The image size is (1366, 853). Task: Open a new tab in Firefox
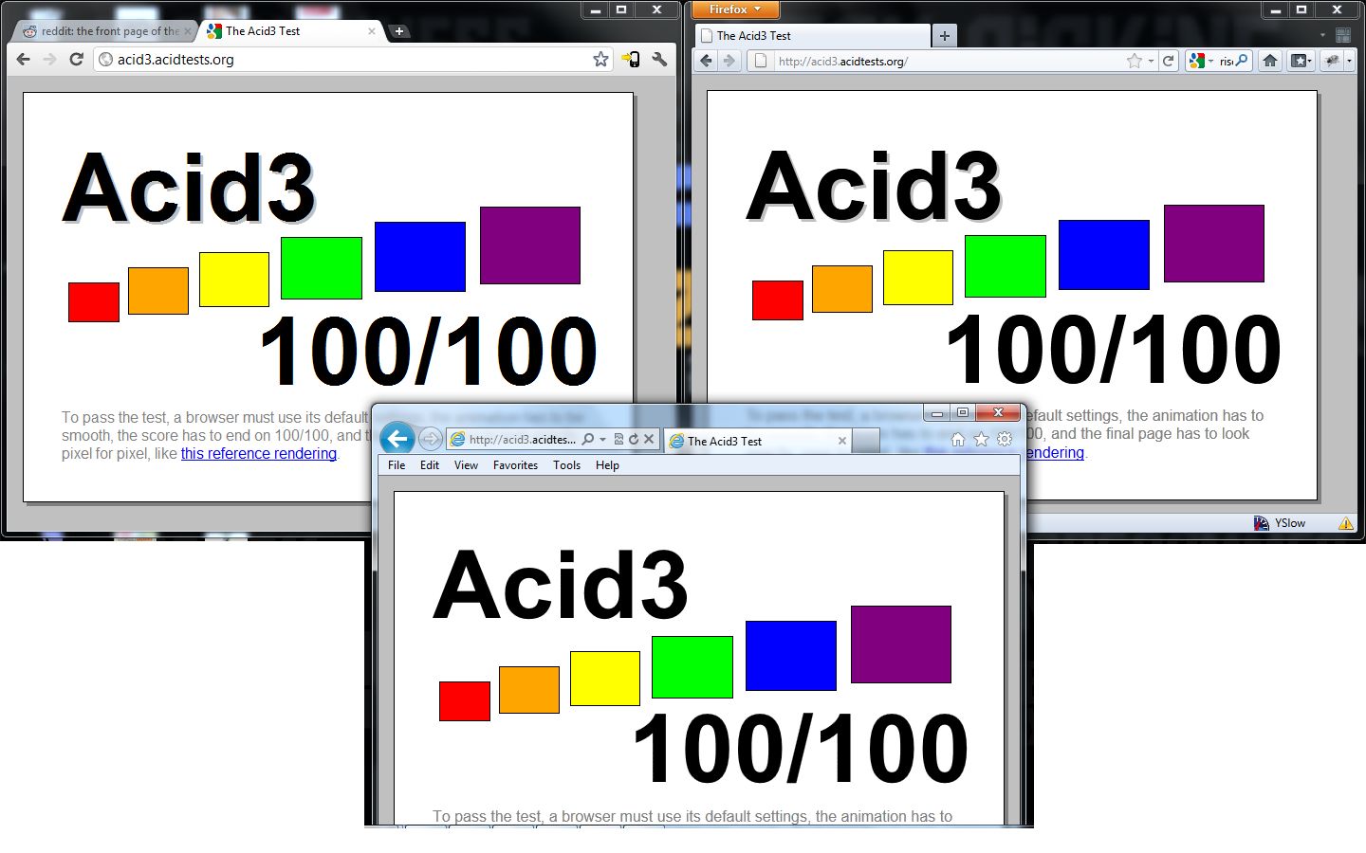click(944, 36)
